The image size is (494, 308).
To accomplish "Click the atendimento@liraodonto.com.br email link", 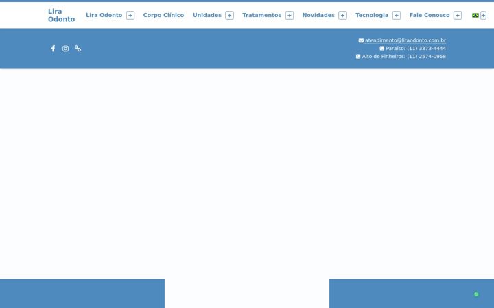I will (405, 40).
